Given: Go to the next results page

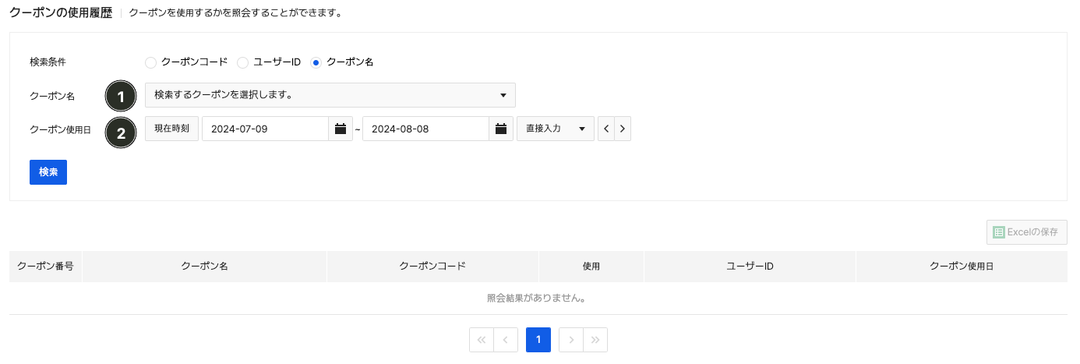Looking at the screenshot, I should [x=571, y=340].
